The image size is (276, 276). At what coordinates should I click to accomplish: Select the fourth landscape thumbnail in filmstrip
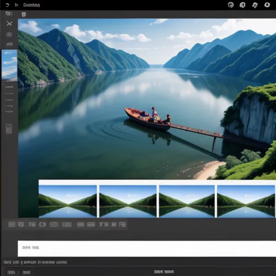click(x=246, y=201)
